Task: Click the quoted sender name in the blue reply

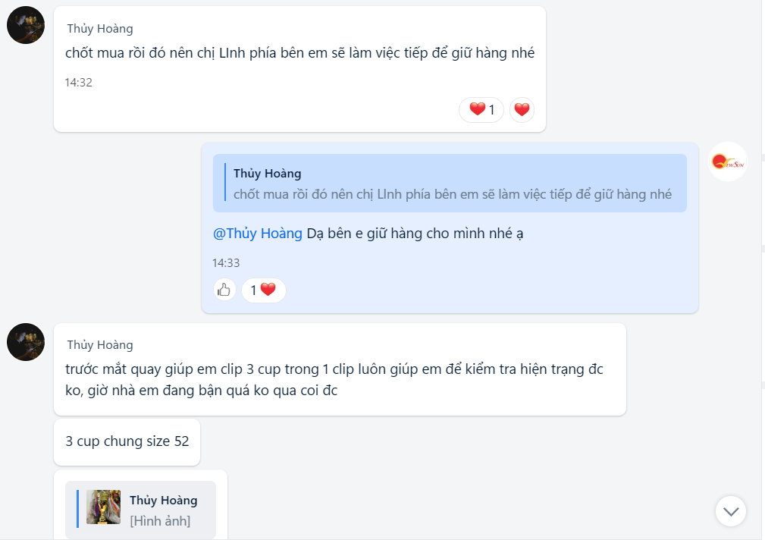Action: coord(267,174)
